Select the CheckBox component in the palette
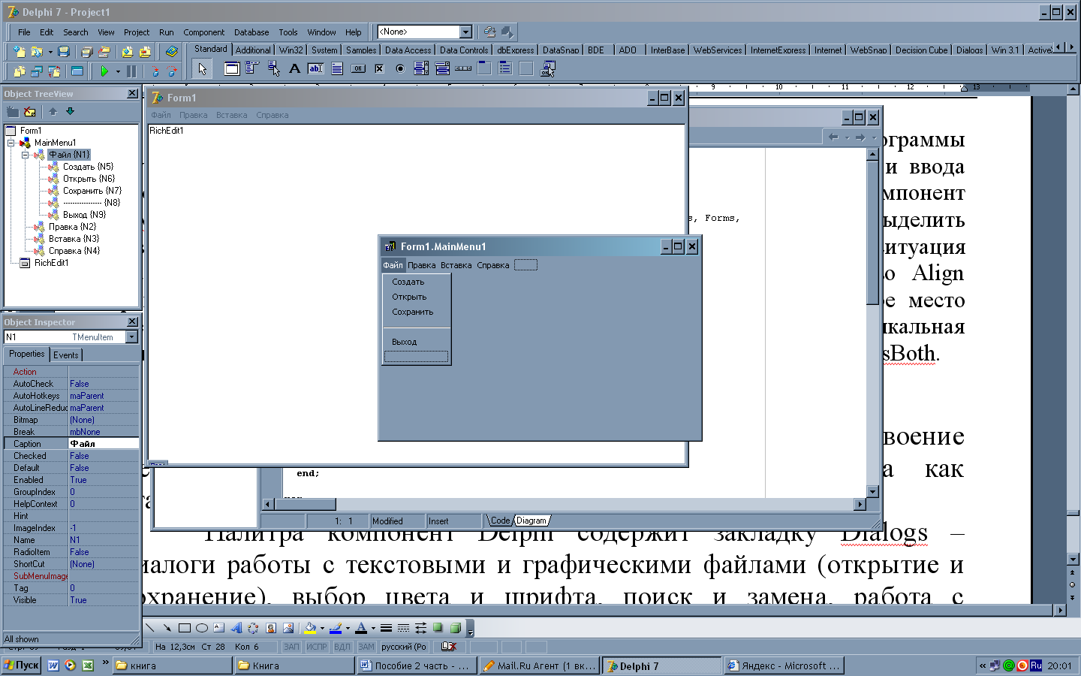Viewport: 1081px width, 676px height. point(379,69)
